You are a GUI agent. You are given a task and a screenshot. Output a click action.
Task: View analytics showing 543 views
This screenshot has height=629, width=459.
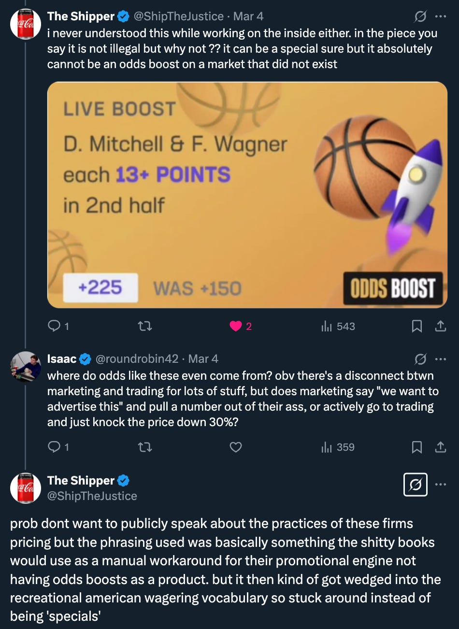pyautogui.click(x=338, y=327)
